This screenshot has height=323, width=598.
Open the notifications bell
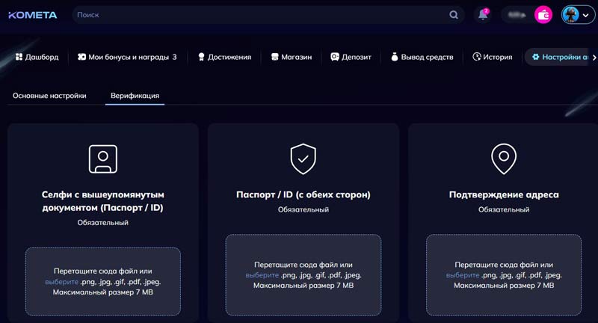483,15
